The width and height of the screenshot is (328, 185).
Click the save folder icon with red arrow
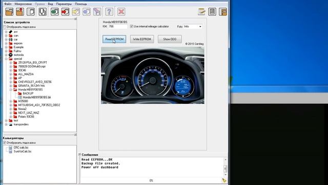(x=20, y=12)
